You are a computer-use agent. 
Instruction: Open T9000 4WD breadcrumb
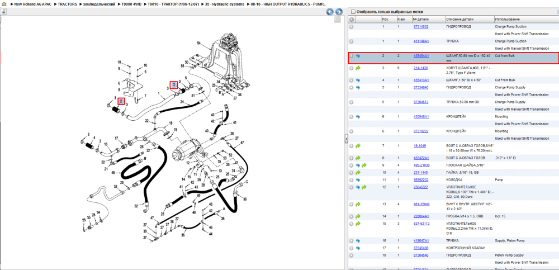point(131,4)
